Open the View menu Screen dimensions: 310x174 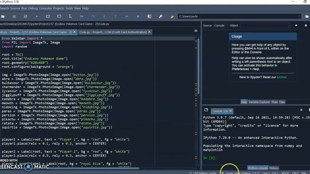click(77, 8)
